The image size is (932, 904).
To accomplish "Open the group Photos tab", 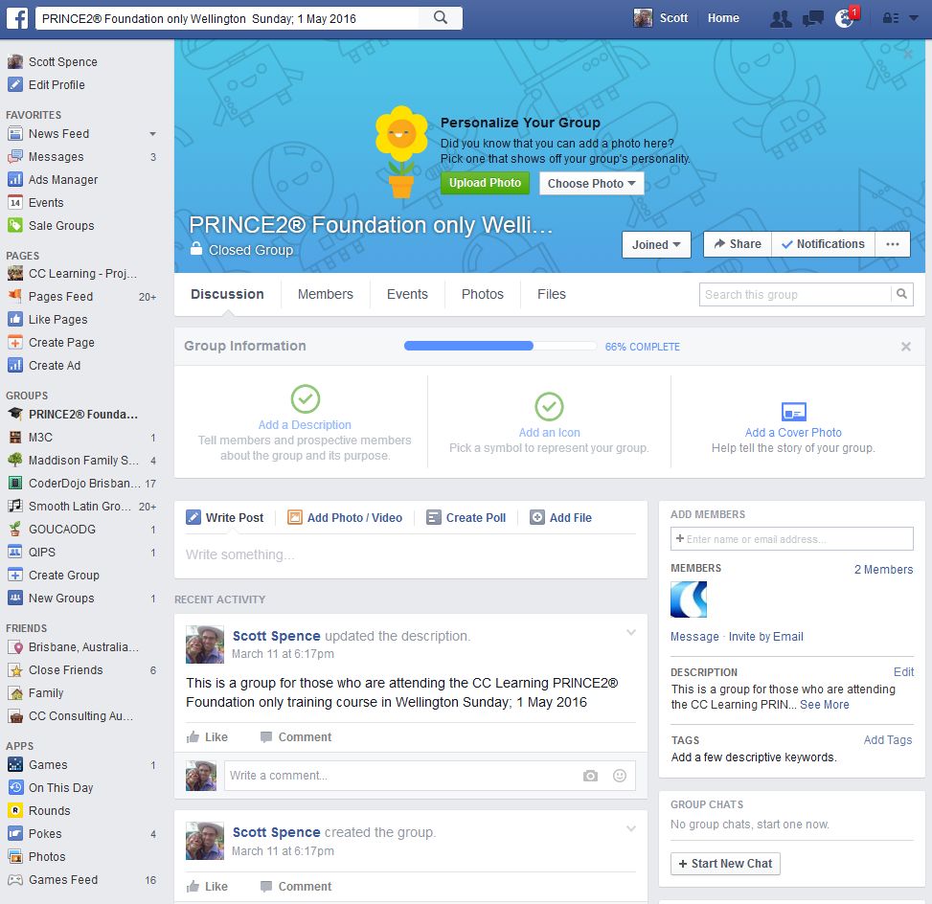I will [483, 294].
